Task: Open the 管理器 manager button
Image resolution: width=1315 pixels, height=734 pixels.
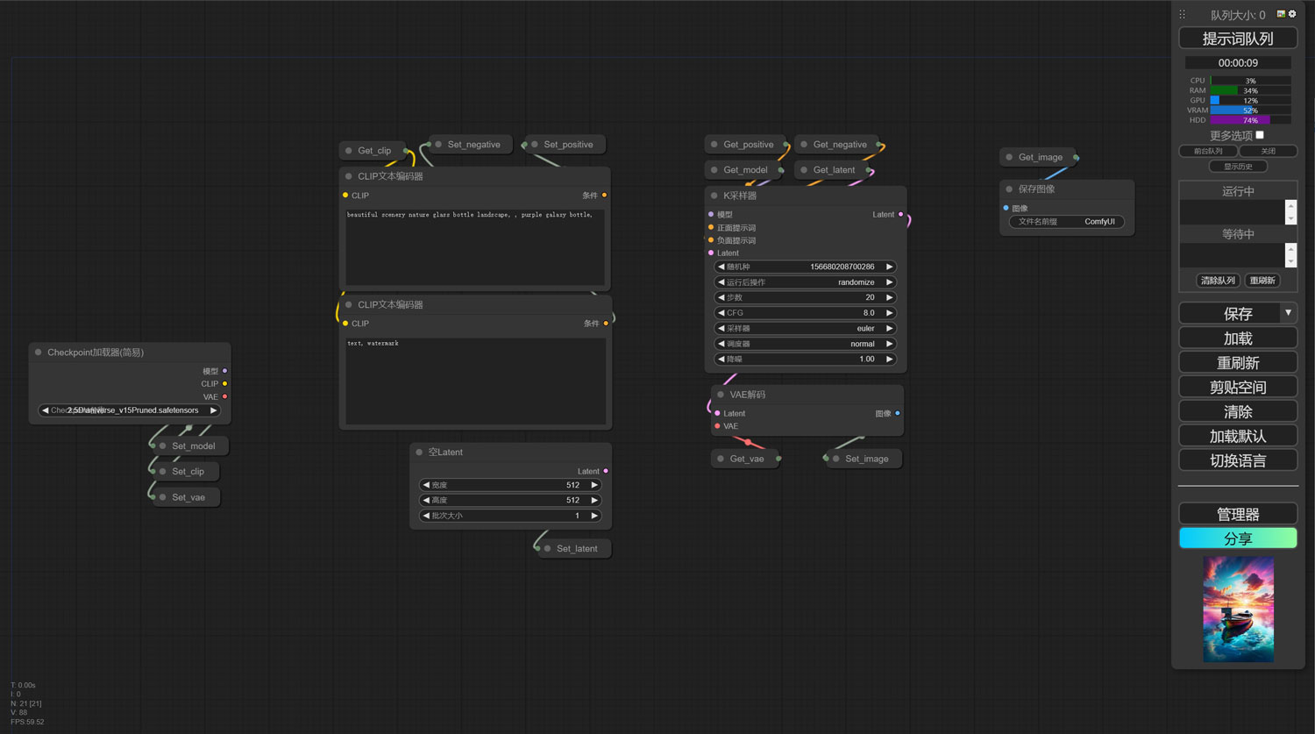Action: click(x=1237, y=514)
